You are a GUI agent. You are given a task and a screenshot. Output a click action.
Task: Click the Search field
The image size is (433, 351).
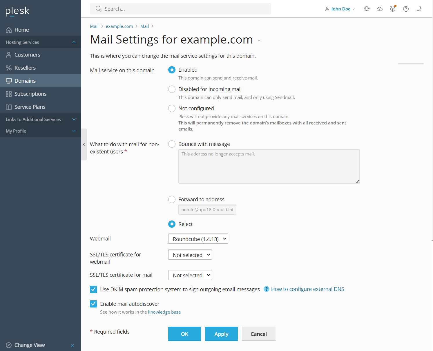click(180, 9)
